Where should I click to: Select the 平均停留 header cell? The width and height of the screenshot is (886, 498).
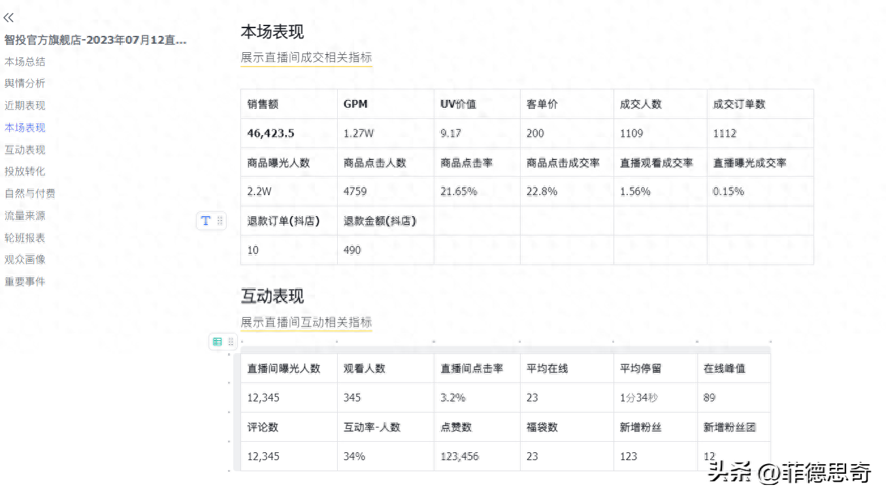coord(655,368)
